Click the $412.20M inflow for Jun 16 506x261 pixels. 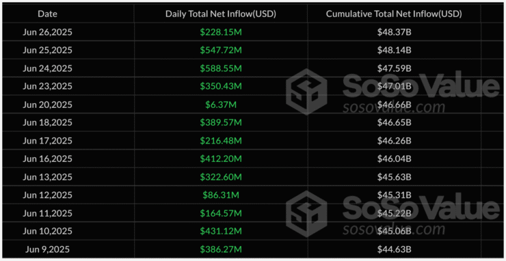pyautogui.click(x=221, y=159)
